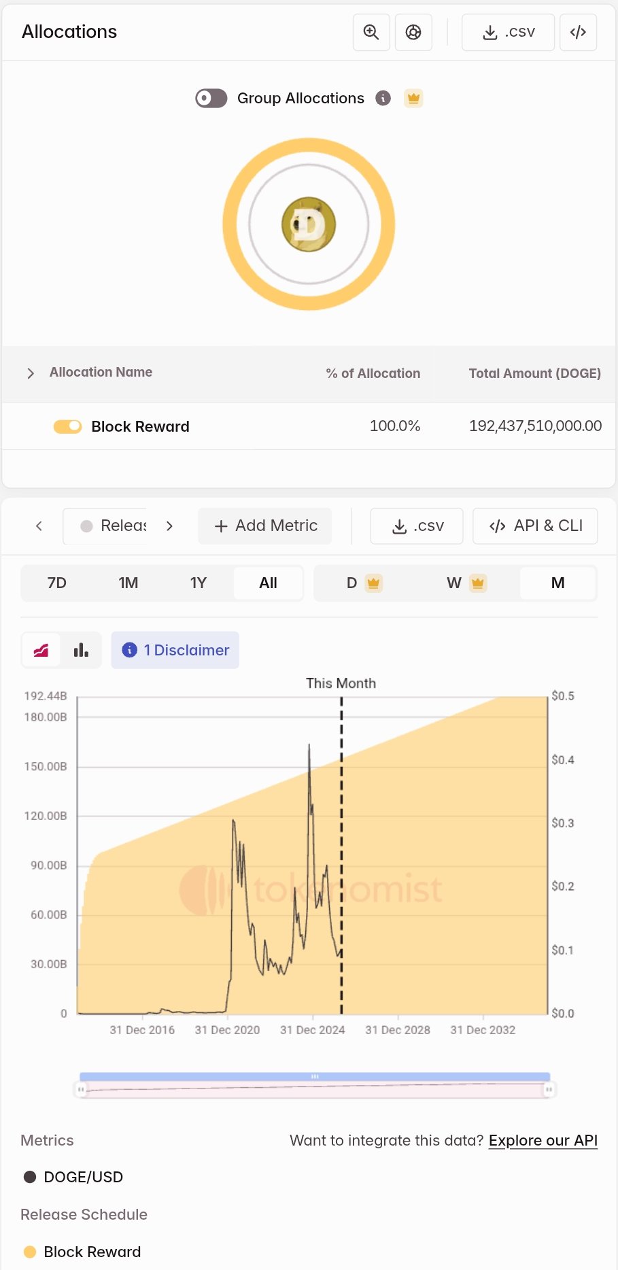Screen dimensions: 618x1270
Task: Open the zoom magnifier in Allocations header
Action: 371,32
